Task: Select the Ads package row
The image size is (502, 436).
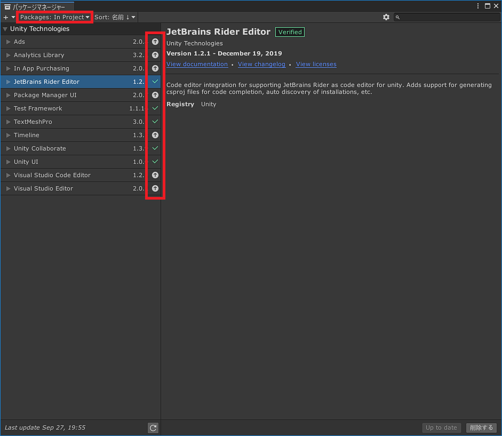Action: pos(81,42)
